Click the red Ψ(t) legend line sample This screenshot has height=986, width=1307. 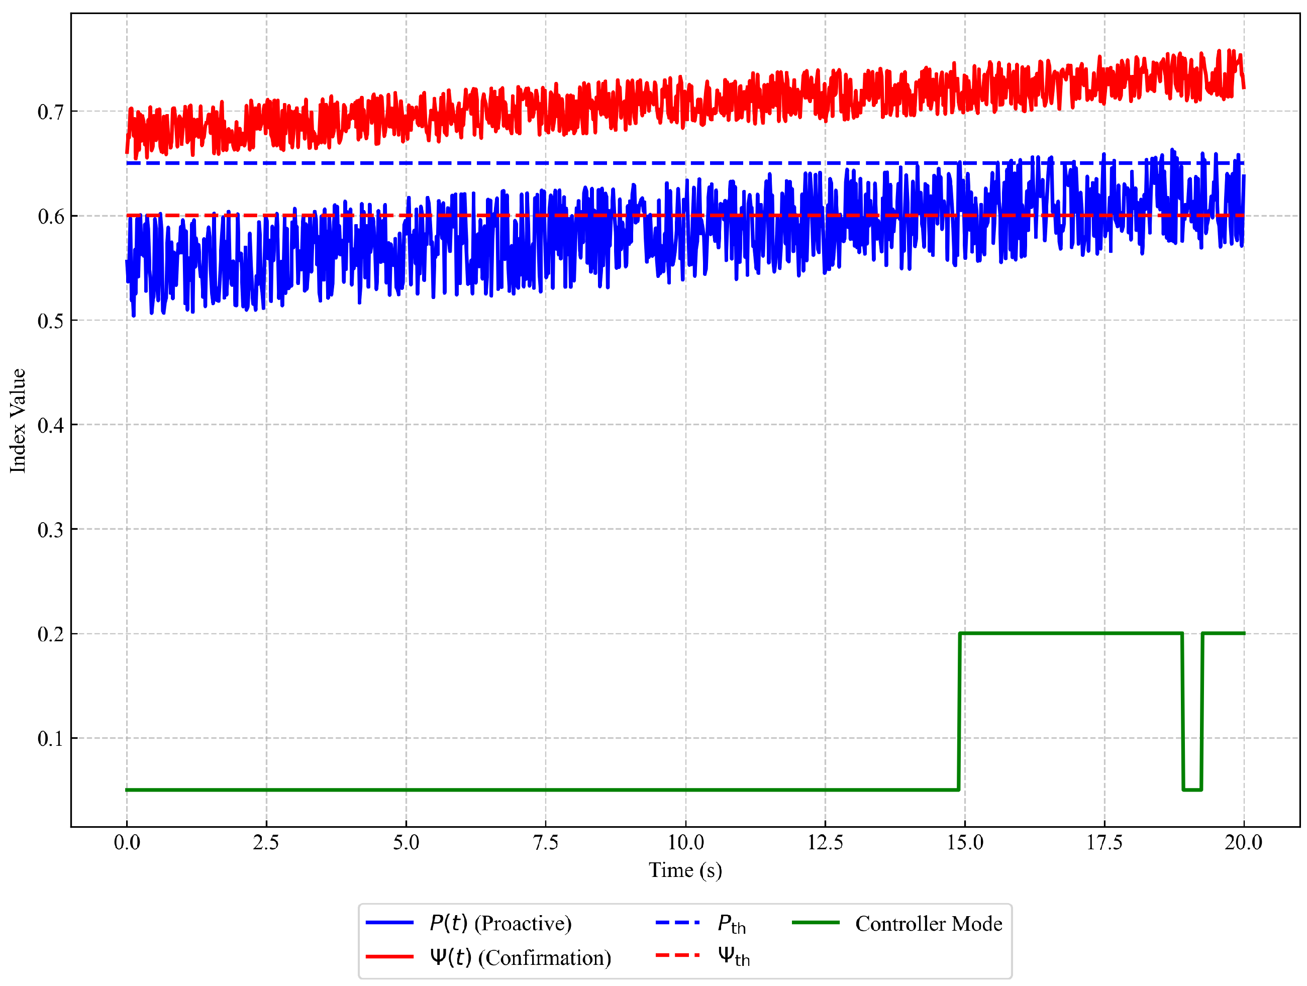(x=389, y=956)
